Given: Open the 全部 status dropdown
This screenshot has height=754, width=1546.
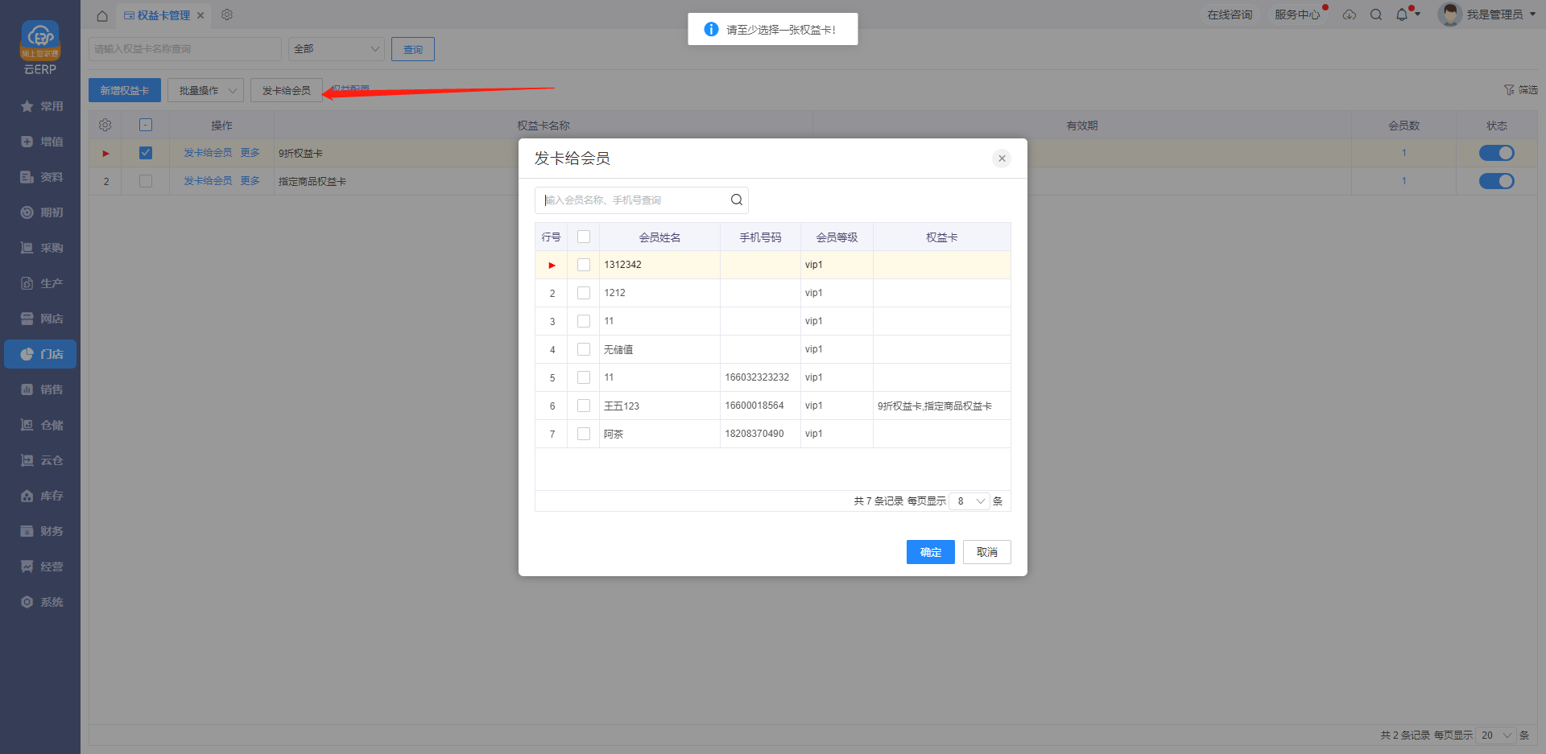Looking at the screenshot, I should 337,49.
